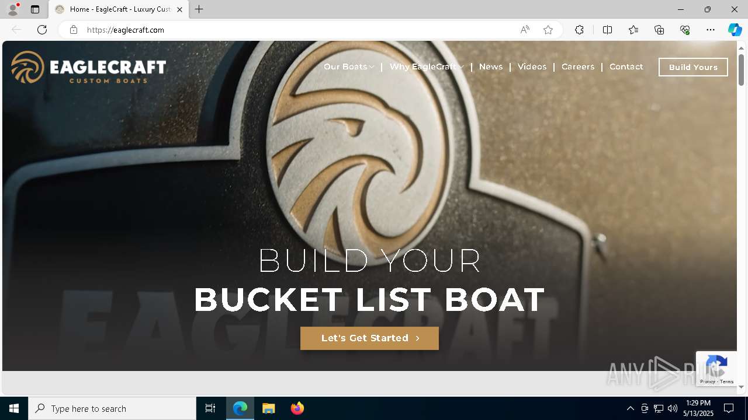
Task: Open the notification center icon
Action: (729, 408)
